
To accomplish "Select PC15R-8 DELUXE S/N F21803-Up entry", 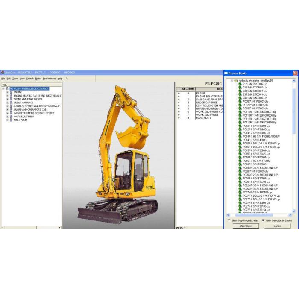I will (261, 144).
